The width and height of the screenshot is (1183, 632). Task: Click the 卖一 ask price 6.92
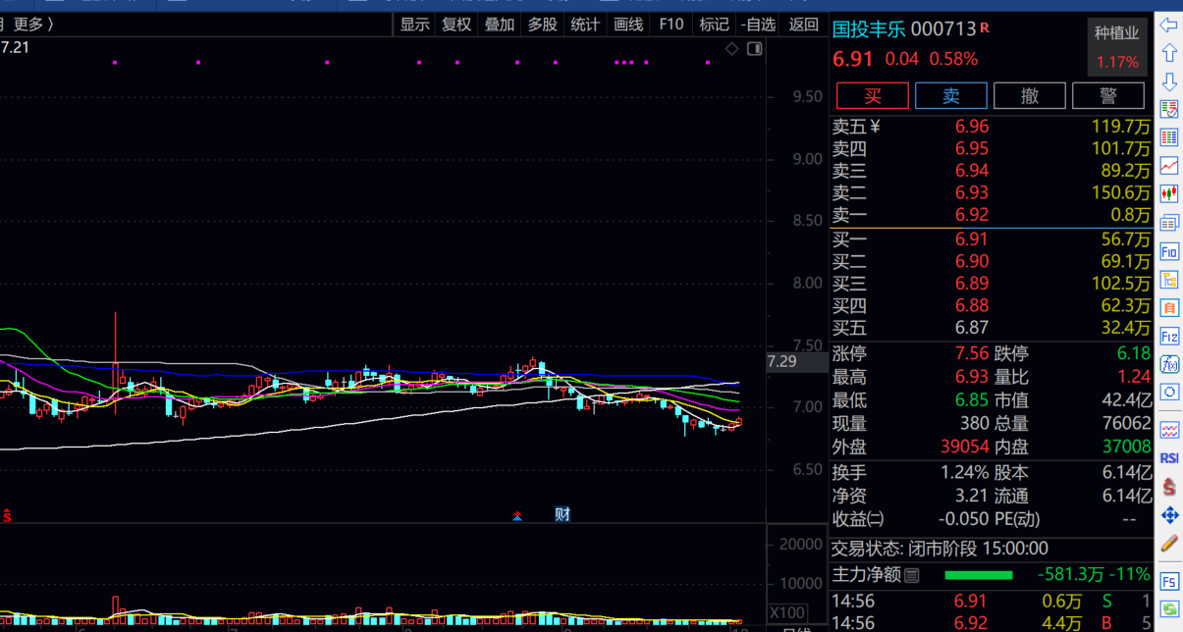coord(972,215)
